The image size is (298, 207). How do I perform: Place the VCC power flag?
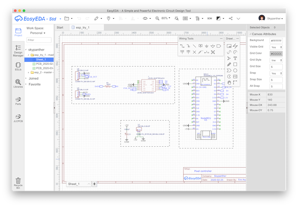click(182, 52)
